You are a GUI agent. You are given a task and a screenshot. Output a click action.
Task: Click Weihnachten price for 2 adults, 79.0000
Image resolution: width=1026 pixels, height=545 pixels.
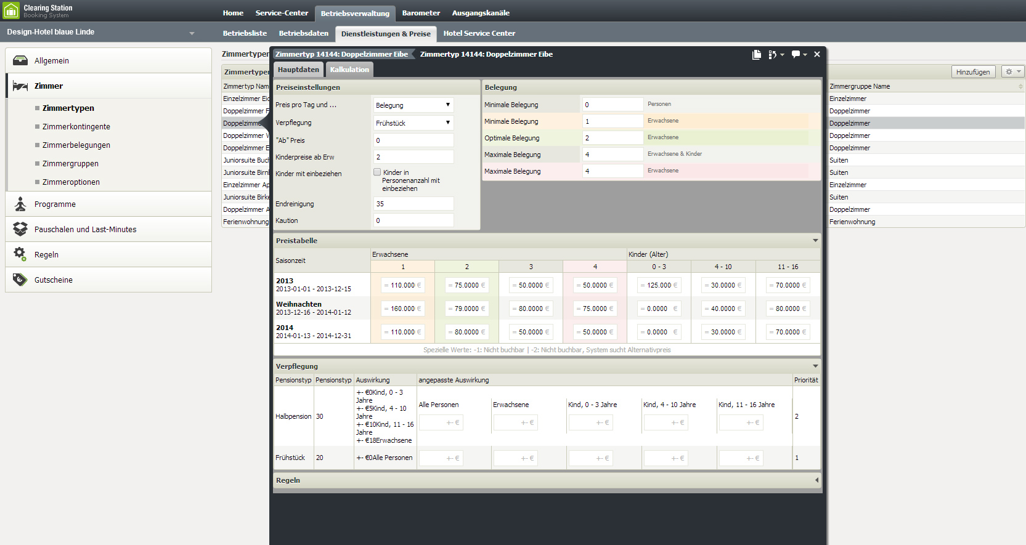(466, 309)
